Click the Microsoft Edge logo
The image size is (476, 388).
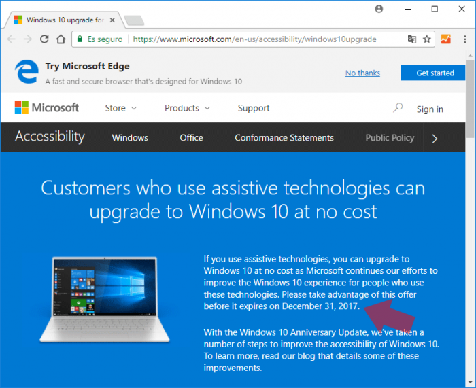(x=27, y=71)
